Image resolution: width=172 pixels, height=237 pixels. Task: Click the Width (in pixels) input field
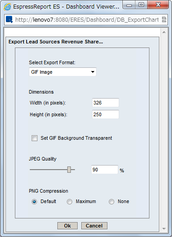[106, 103]
